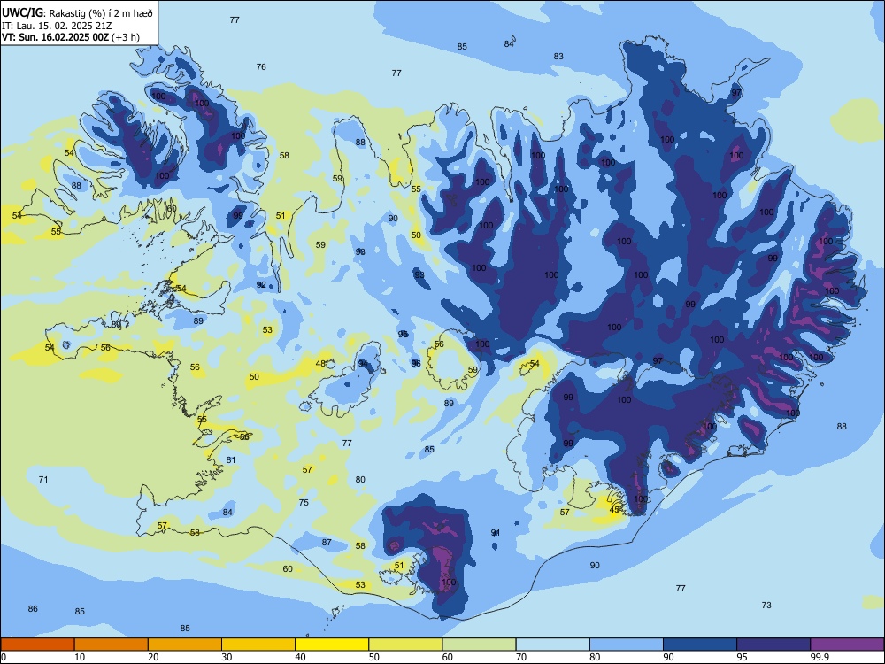Click the humidity value '71' over the sea
885x664 pixels.
click(x=42, y=479)
